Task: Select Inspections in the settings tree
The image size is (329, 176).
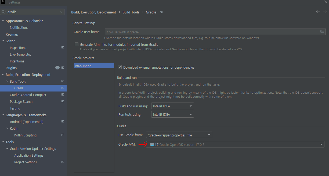Action: coord(18,48)
